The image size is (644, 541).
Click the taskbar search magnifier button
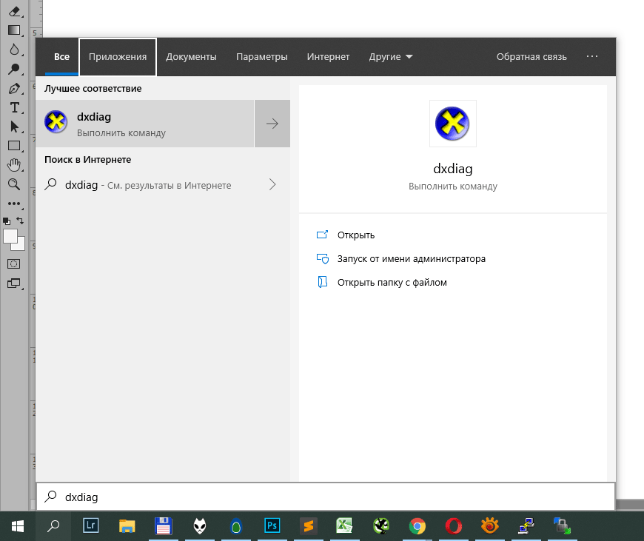(53, 526)
